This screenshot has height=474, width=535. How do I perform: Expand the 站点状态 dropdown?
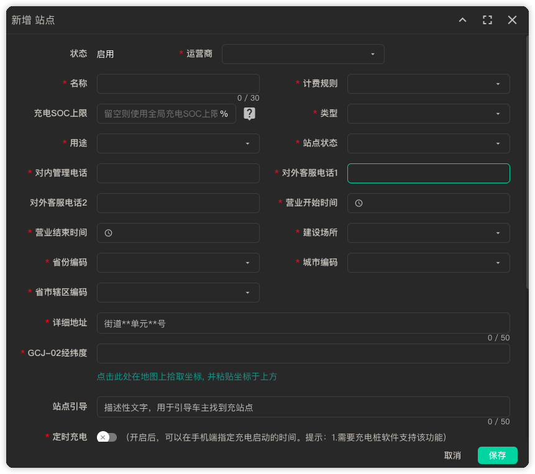click(429, 144)
